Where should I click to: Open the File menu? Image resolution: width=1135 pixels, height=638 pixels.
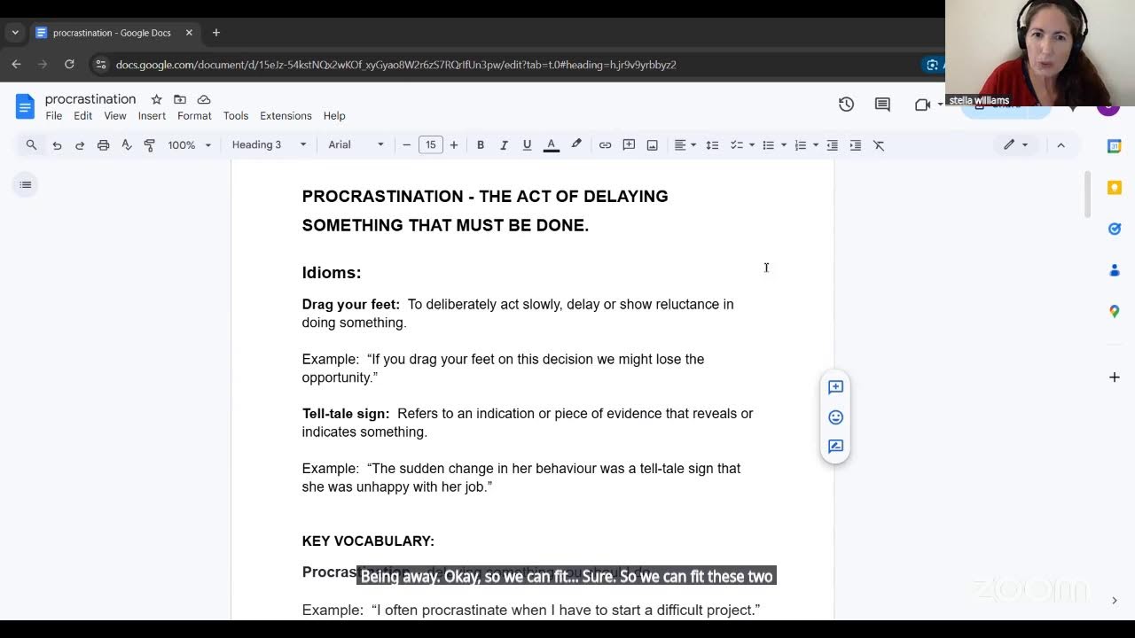[54, 116]
